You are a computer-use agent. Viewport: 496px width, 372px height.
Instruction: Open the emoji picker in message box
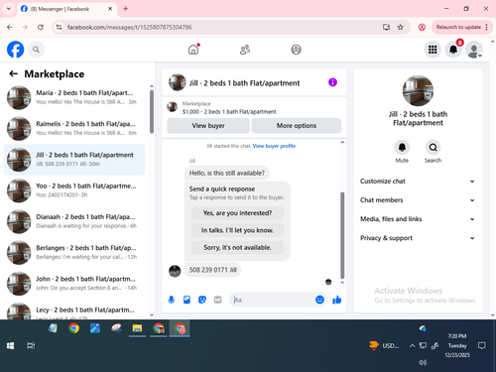(x=319, y=300)
